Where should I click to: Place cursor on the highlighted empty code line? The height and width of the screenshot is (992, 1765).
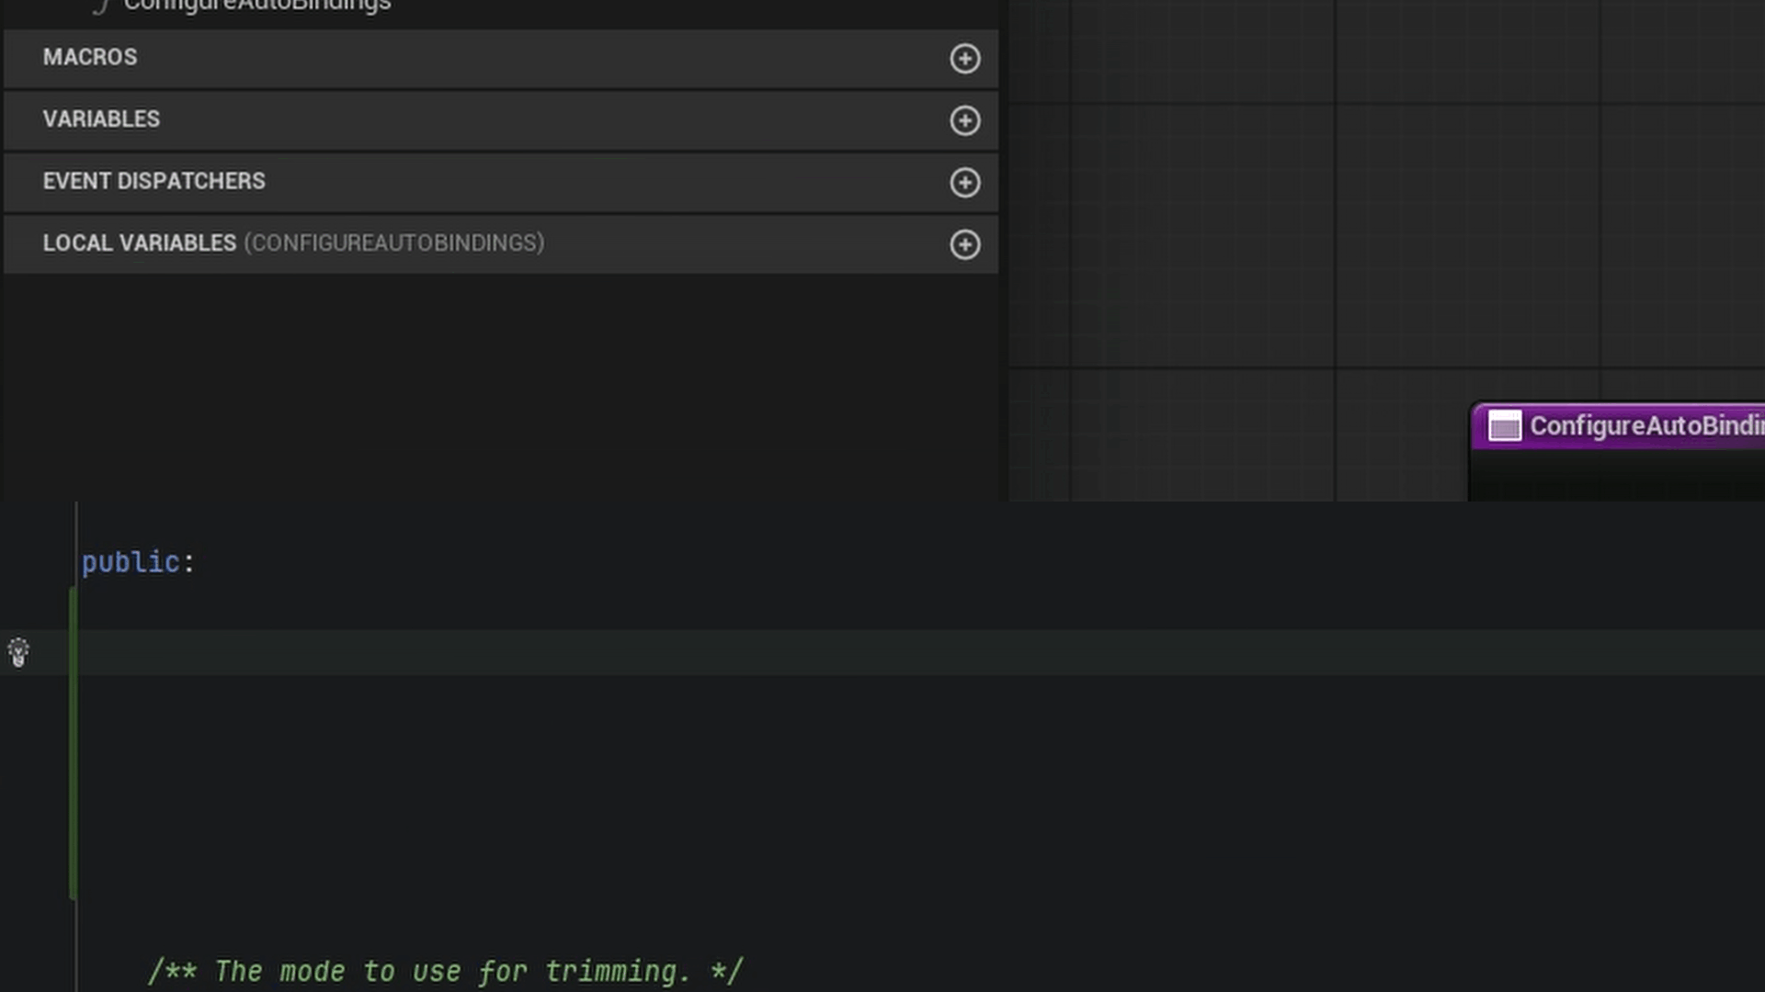(919, 653)
